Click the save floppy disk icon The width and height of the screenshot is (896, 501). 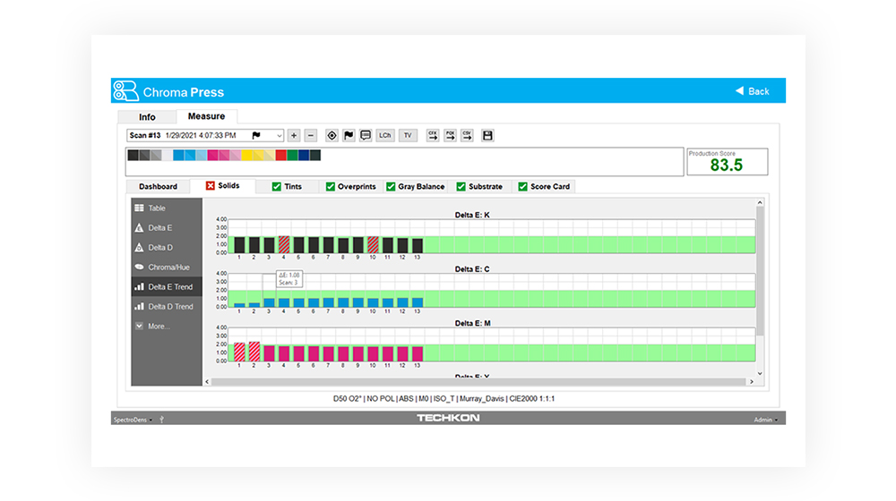pyautogui.click(x=487, y=136)
